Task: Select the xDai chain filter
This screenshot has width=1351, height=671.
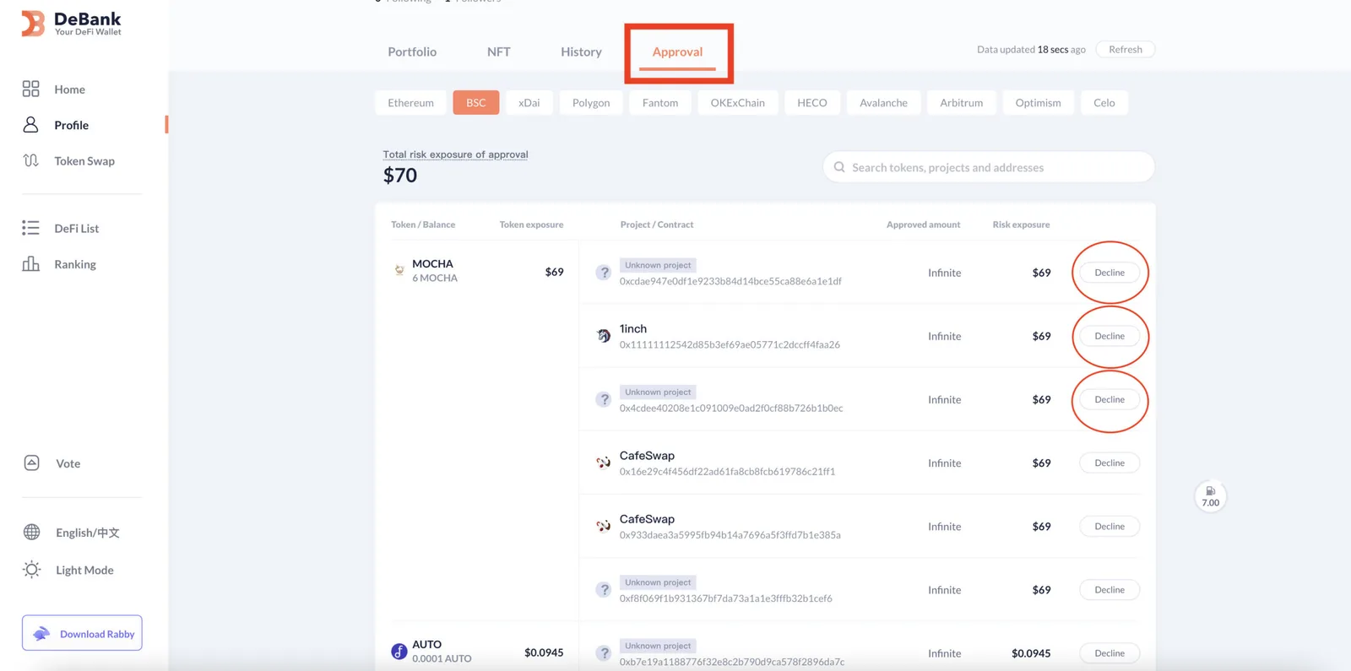Action: (x=529, y=102)
